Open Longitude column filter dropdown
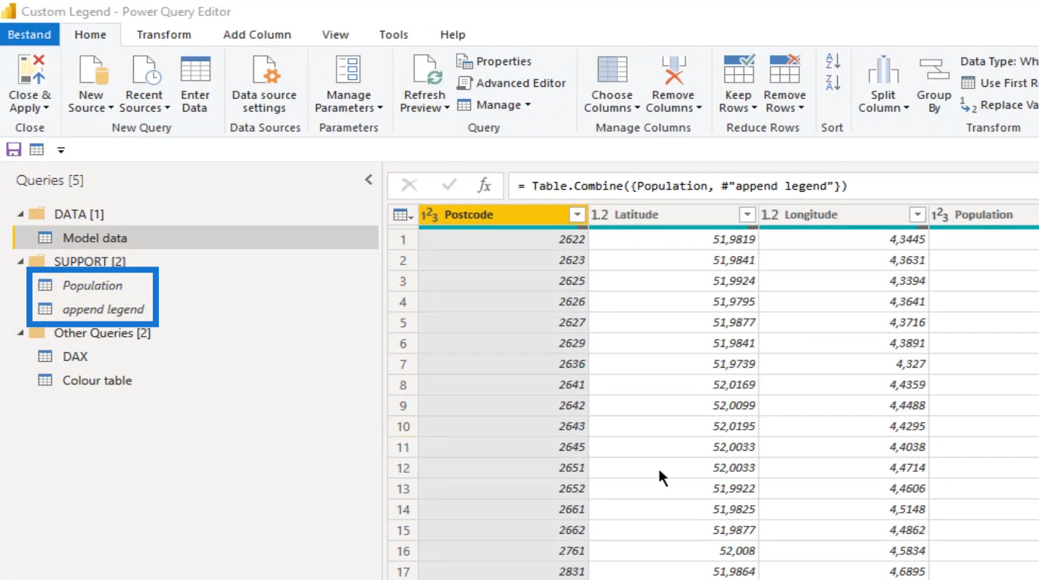1039x580 pixels. pos(917,215)
